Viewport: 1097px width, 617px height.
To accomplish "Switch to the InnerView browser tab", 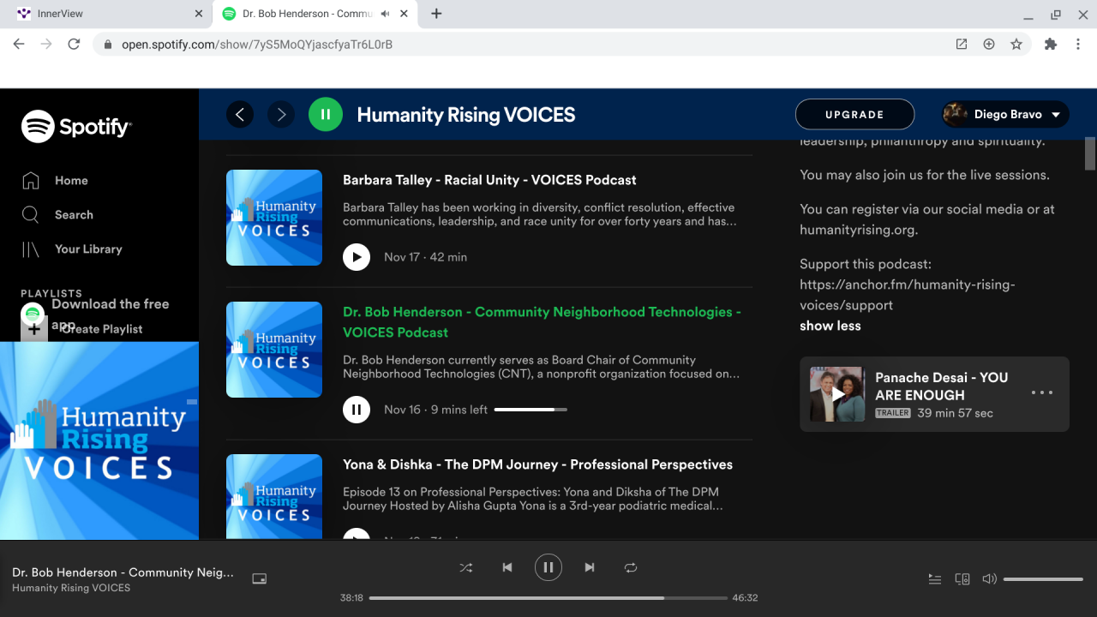I will tap(105, 14).
